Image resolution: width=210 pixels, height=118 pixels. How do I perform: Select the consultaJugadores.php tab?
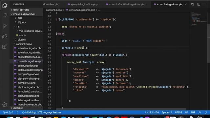(170, 4)
